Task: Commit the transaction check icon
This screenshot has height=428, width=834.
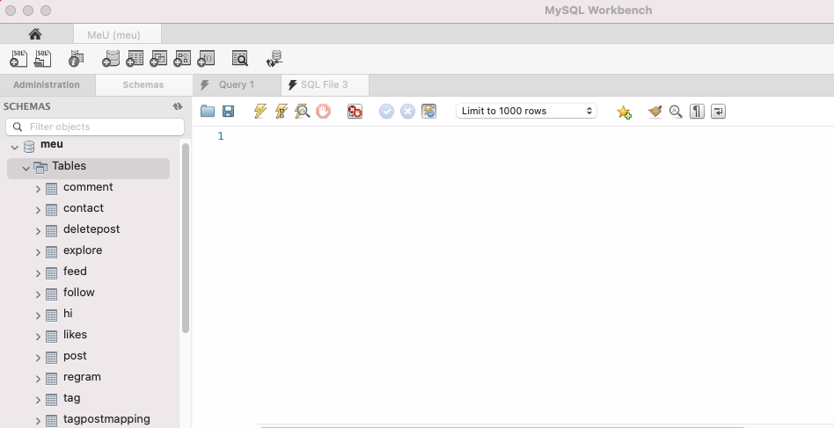Action: (387, 111)
